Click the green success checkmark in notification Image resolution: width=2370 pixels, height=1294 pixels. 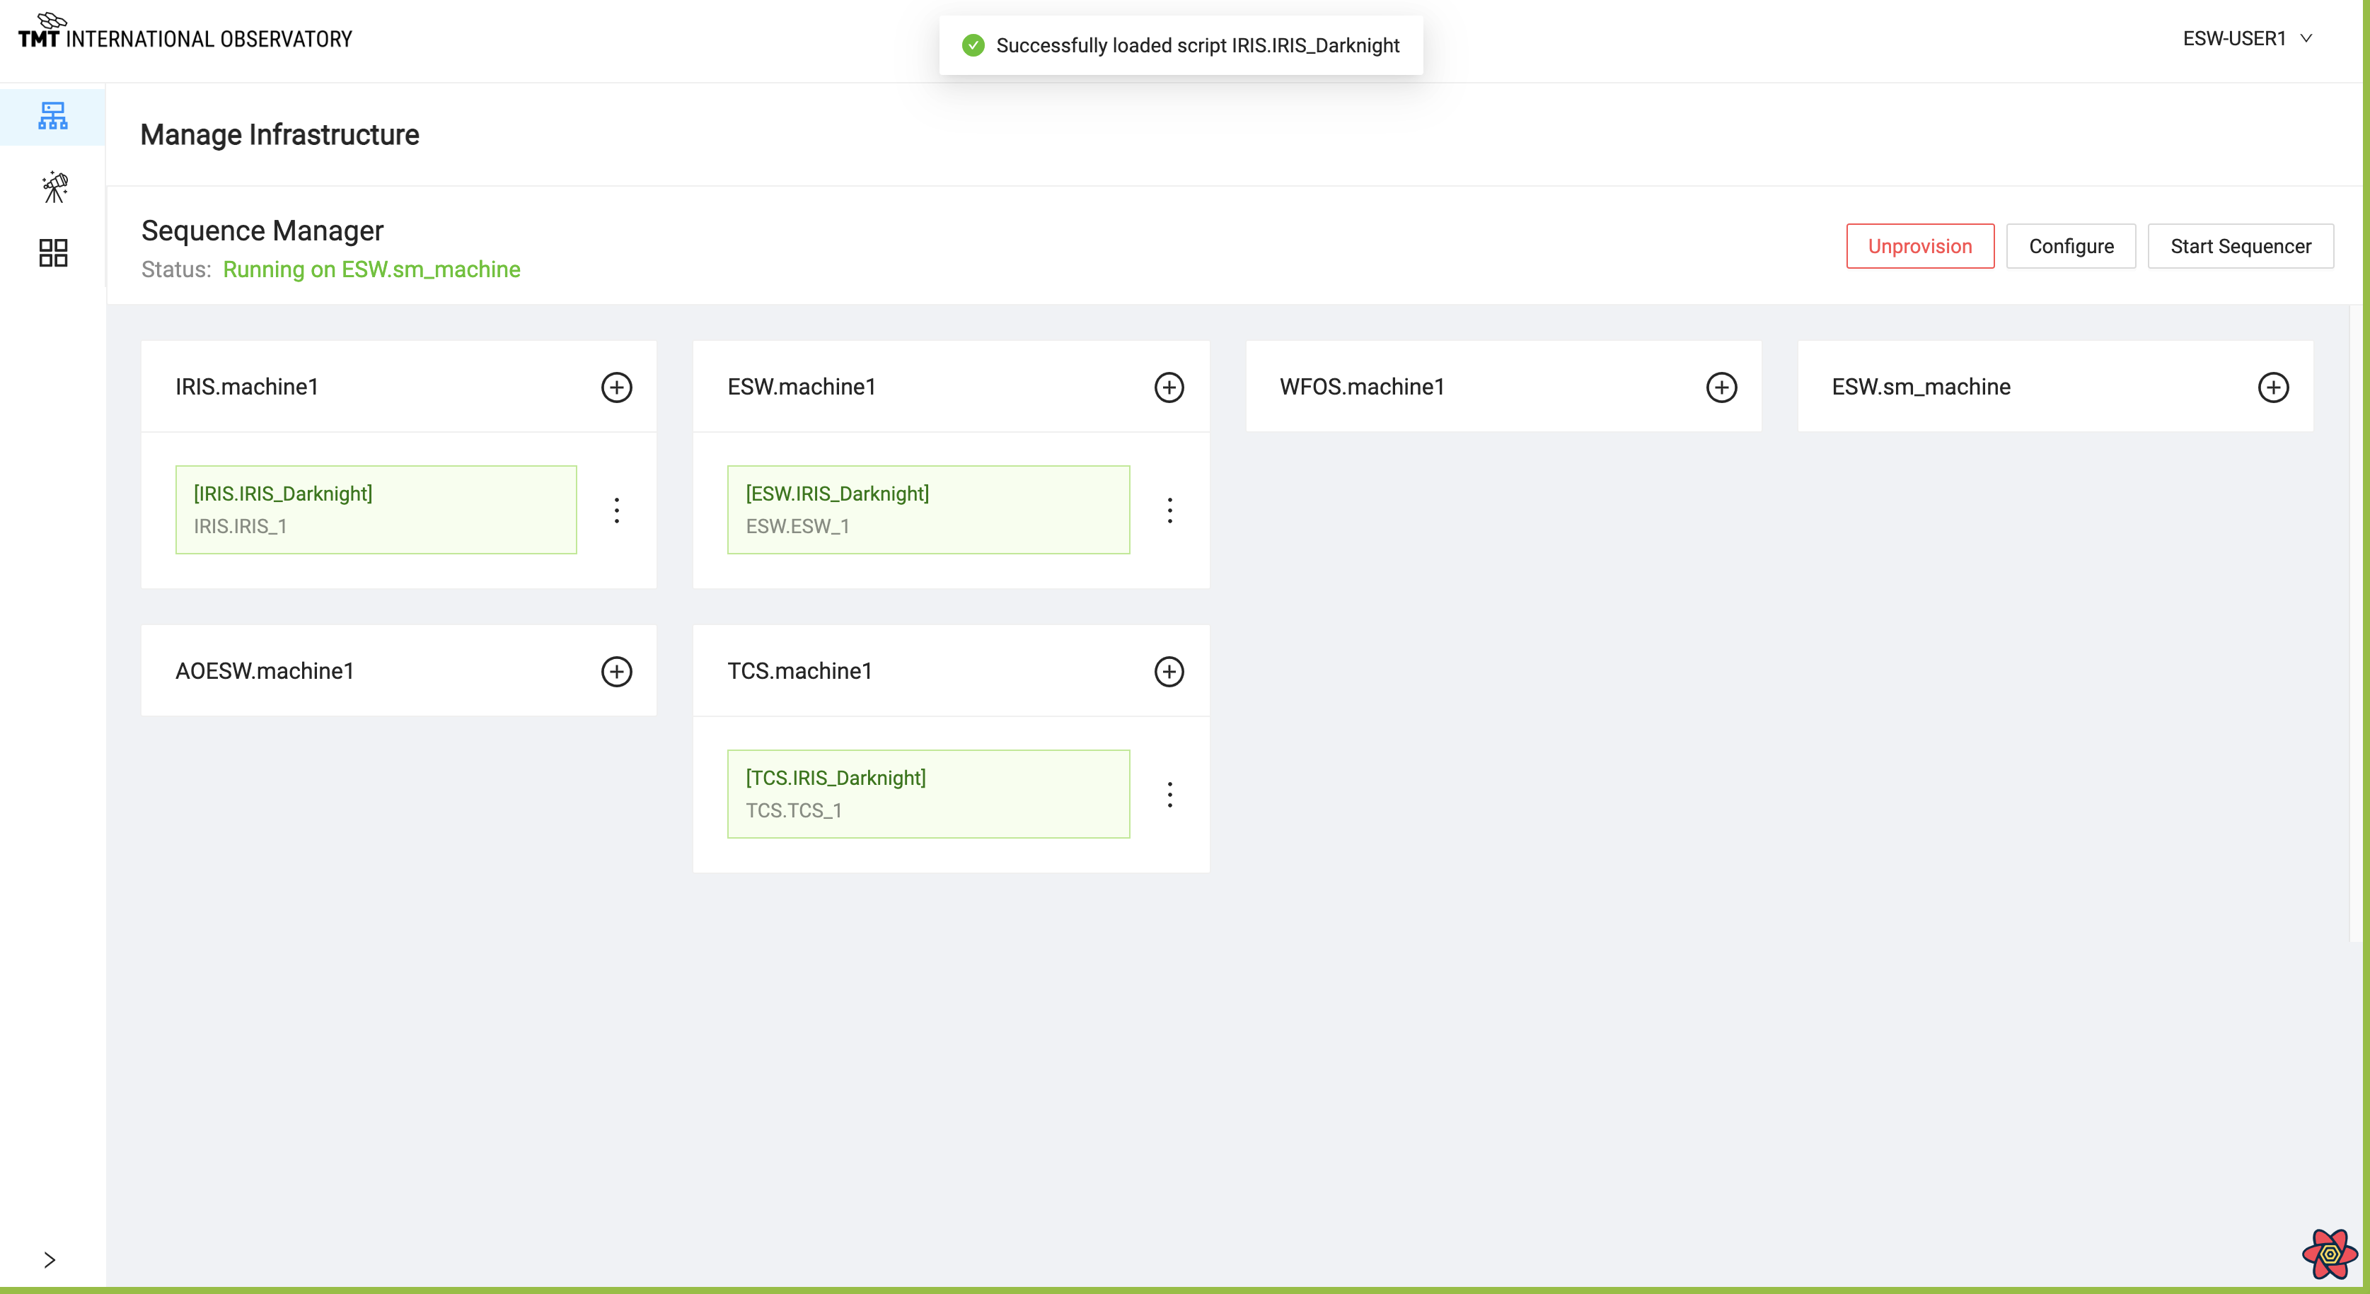973,45
